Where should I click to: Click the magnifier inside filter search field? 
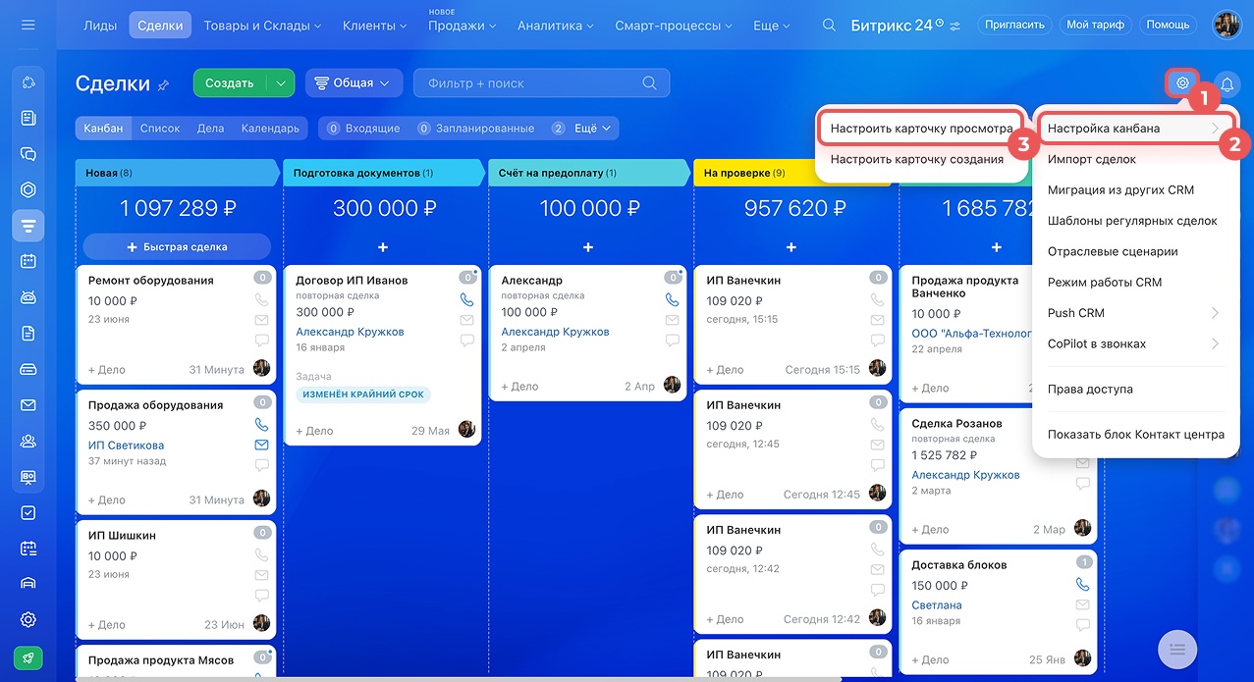pos(649,83)
